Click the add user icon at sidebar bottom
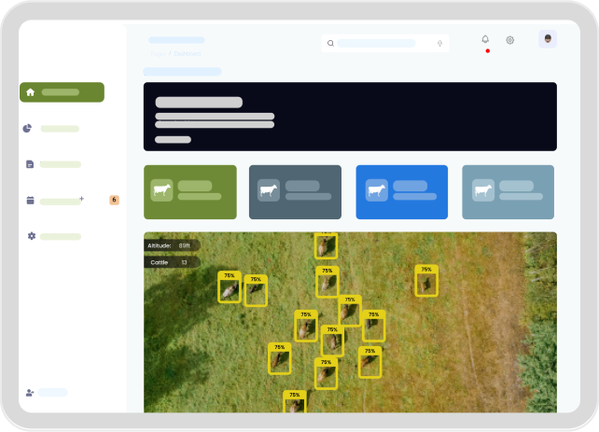 pos(30,393)
